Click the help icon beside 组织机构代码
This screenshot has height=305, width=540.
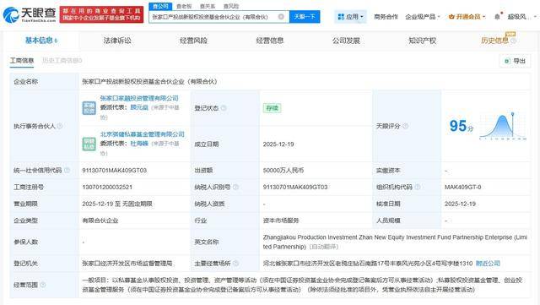click(418, 187)
